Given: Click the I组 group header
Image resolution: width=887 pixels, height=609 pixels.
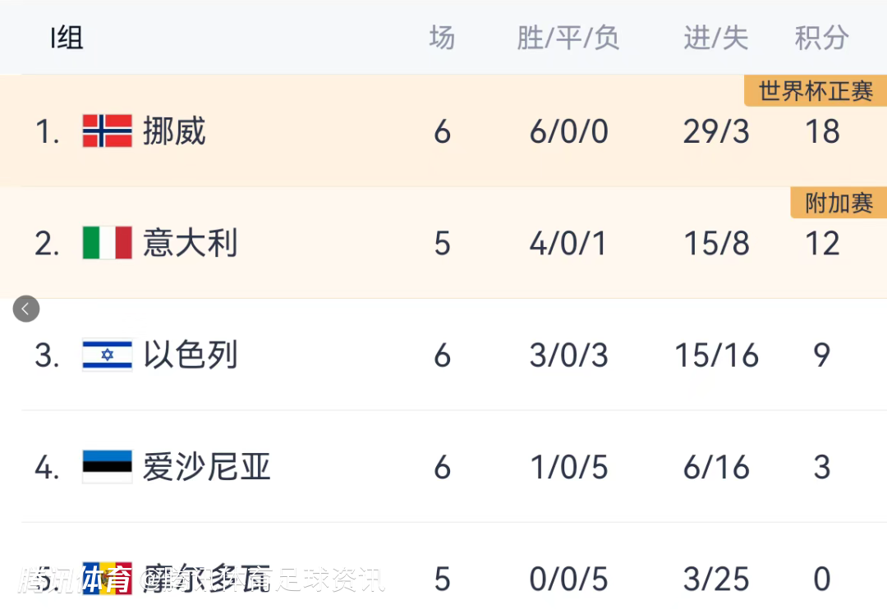Looking at the screenshot, I should pos(67,38).
